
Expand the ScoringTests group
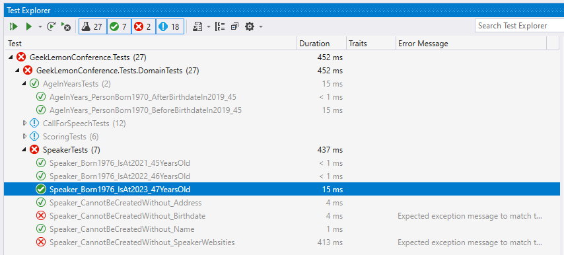pos(24,137)
